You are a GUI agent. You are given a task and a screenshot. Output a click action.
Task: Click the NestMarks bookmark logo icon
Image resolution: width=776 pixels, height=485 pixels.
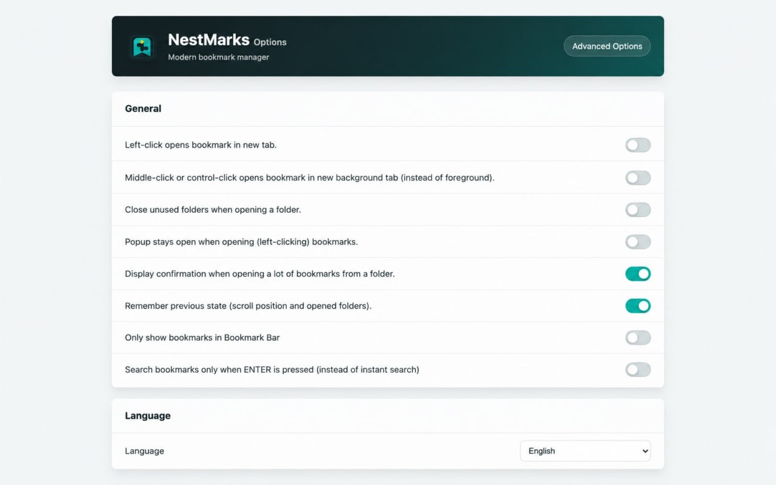tap(142, 47)
